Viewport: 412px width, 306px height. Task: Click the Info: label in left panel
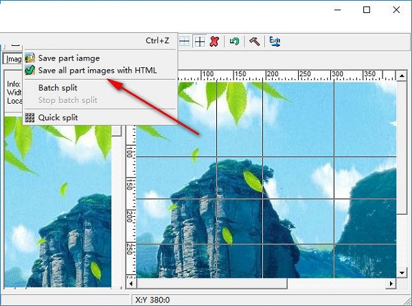point(14,84)
